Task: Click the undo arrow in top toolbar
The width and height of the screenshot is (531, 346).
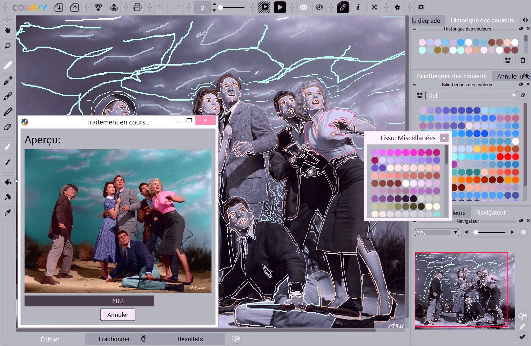Action: pyautogui.click(x=161, y=7)
